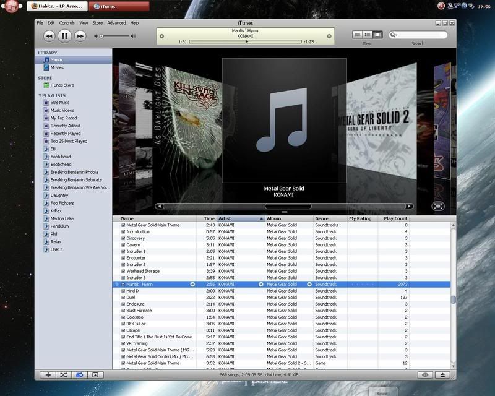Open Foo Fighters playlist

(x=73, y=203)
